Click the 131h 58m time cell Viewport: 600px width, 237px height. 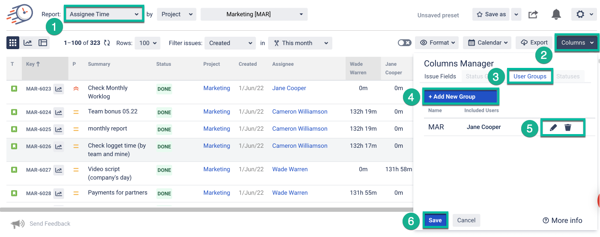pyautogui.click(x=399, y=170)
